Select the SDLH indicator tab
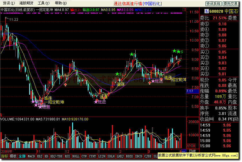The image size is (242, 162). [x=111, y=156]
